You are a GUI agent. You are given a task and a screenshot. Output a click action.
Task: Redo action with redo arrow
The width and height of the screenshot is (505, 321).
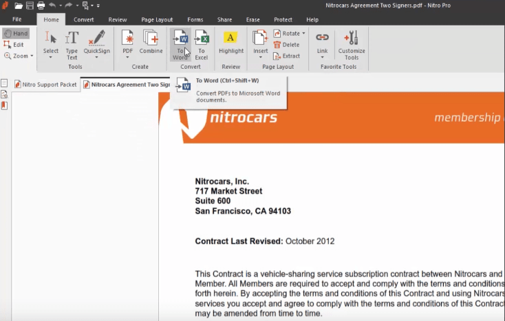point(69,5)
